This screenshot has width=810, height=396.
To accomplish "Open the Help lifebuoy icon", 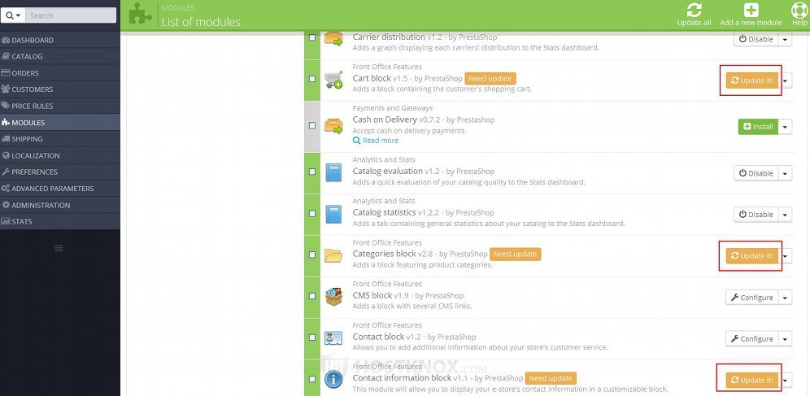I will pos(799,11).
